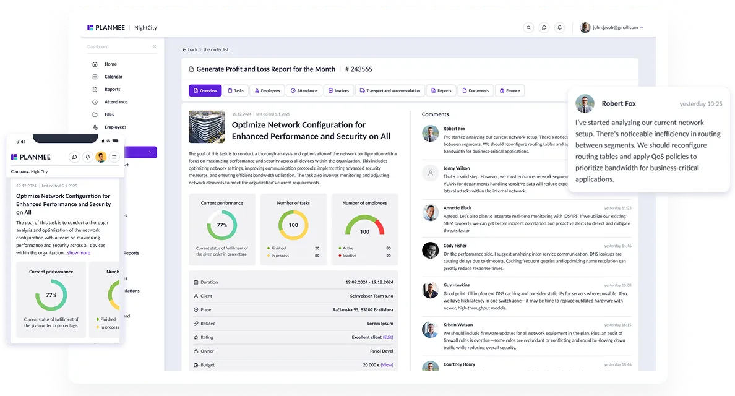The image size is (735, 396).
Task: Click Račianska 95, 83102 Bratislava address
Action: tap(363, 310)
